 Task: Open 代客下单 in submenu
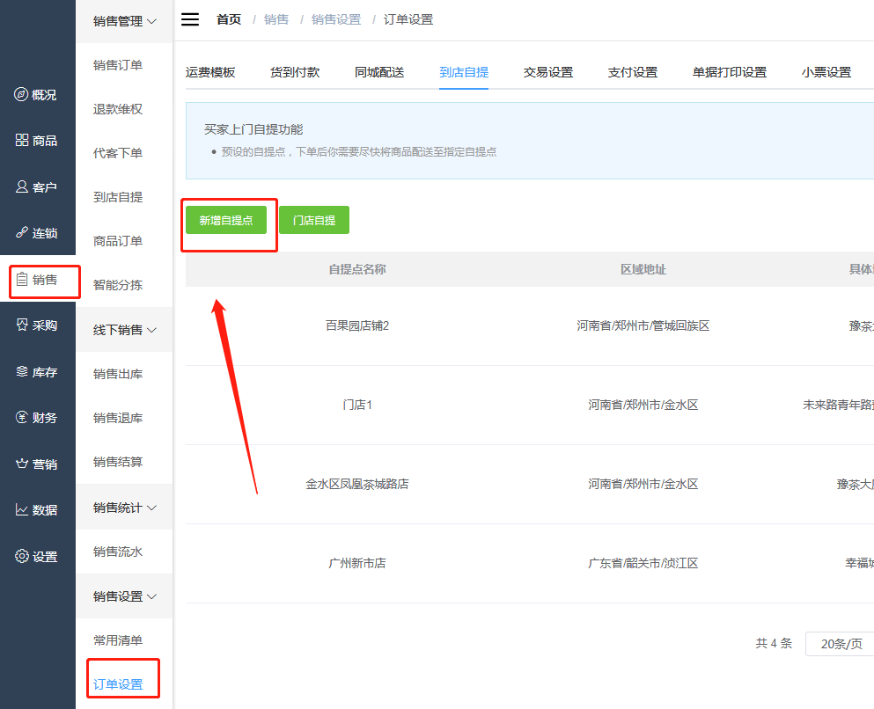[x=118, y=153]
